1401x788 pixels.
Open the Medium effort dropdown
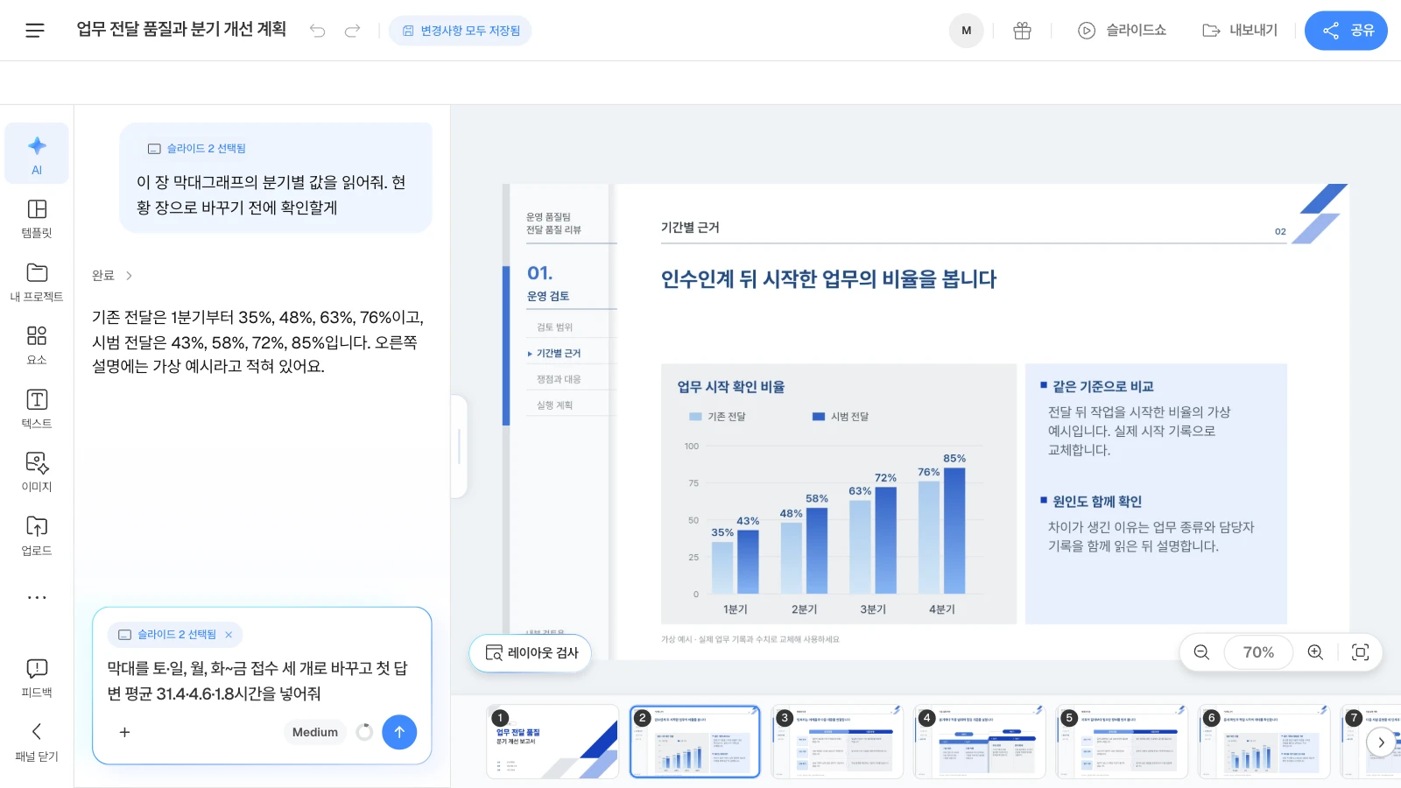(x=315, y=732)
